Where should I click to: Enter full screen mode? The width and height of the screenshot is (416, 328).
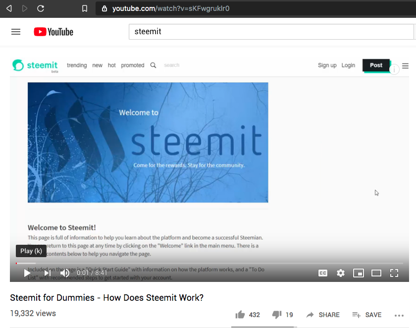click(394, 273)
